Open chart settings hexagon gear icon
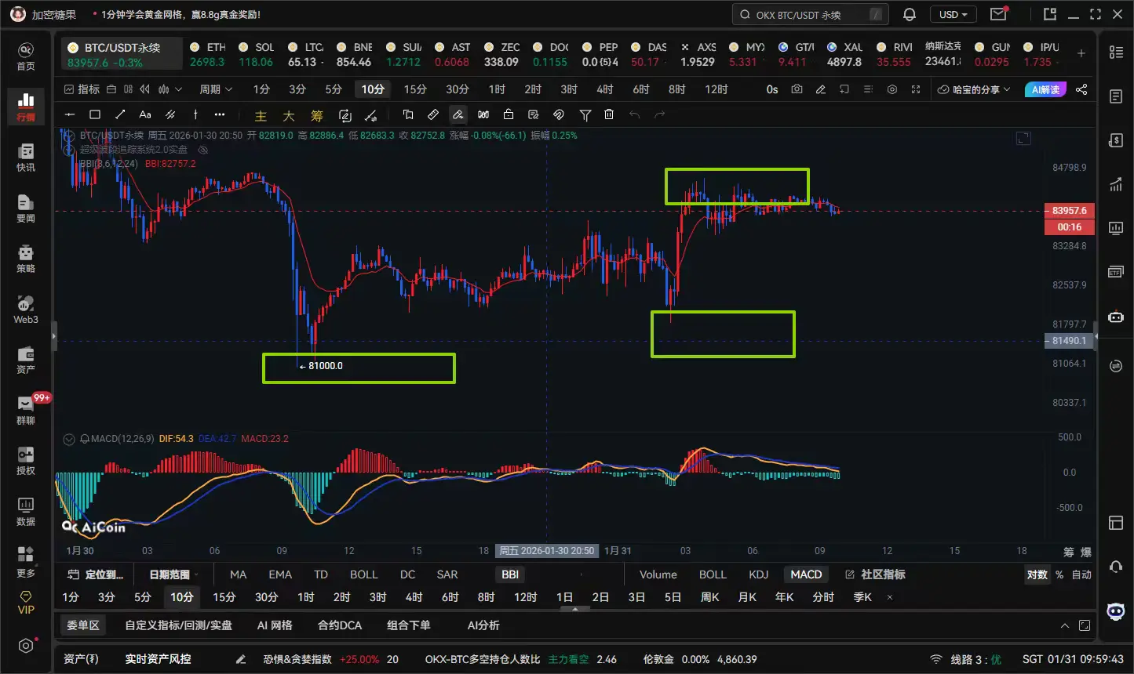The image size is (1134, 674). tap(892, 89)
